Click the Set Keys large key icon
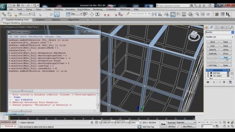 163,124
